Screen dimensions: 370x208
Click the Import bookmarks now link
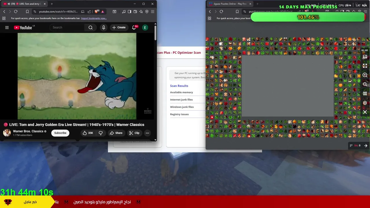click(94, 18)
